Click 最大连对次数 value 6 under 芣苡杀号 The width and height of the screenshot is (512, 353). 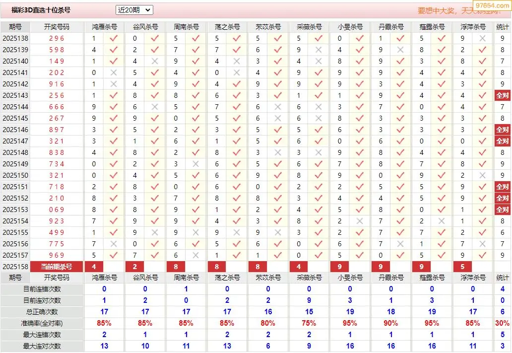pyautogui.click(x=268, y=346)
